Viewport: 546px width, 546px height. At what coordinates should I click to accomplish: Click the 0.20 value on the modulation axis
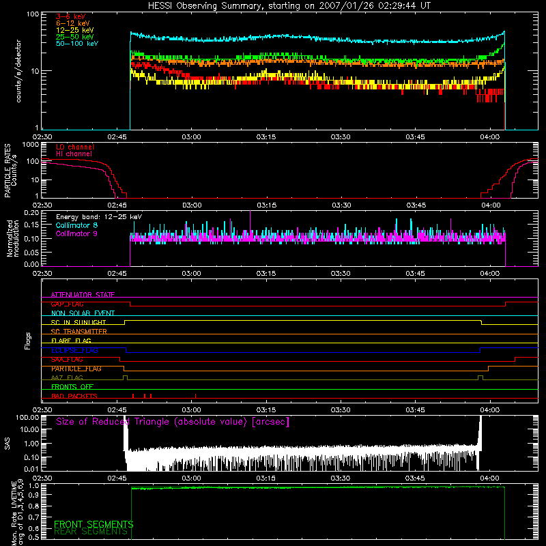[x=31, y=212]
